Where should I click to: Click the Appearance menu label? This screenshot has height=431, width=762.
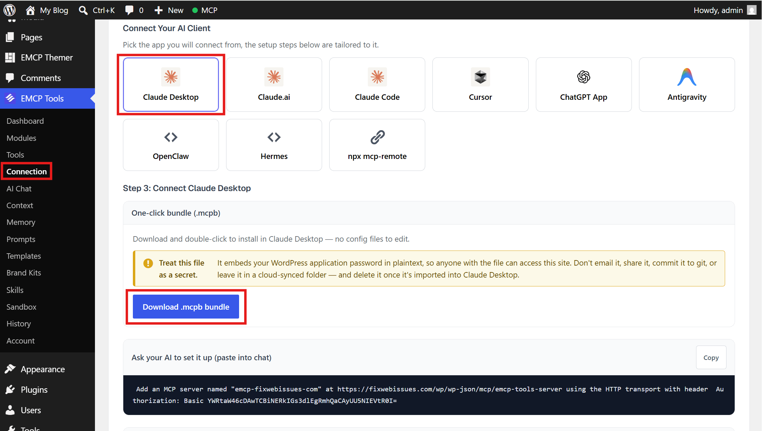pos(43,369)
